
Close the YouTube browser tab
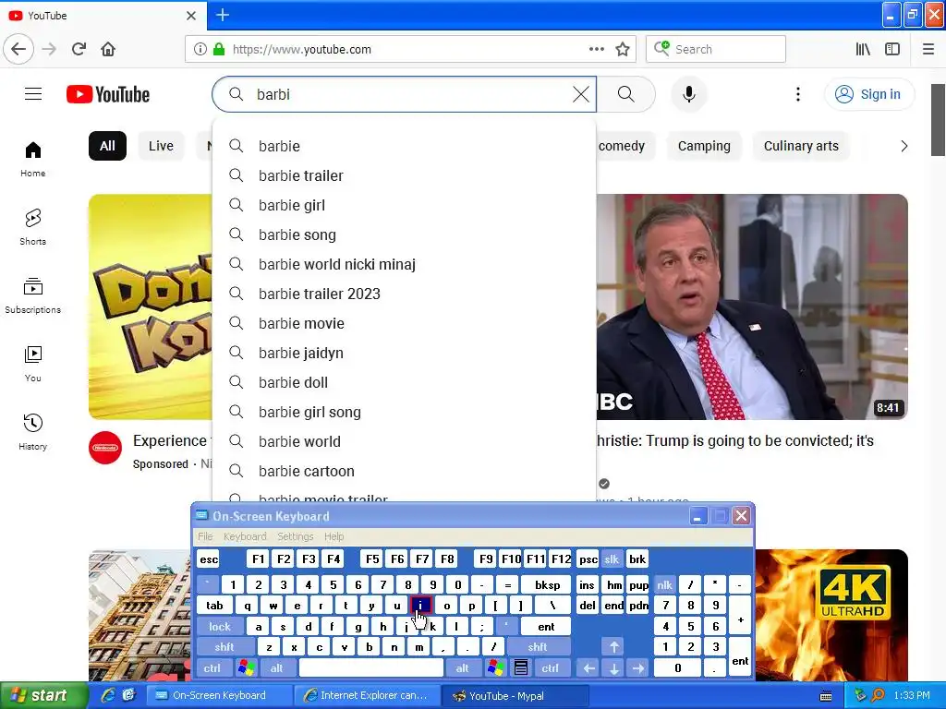(191, 16)
